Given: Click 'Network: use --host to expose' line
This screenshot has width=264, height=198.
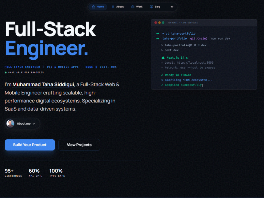Looking at the screenshot, I should click(188, 68).
